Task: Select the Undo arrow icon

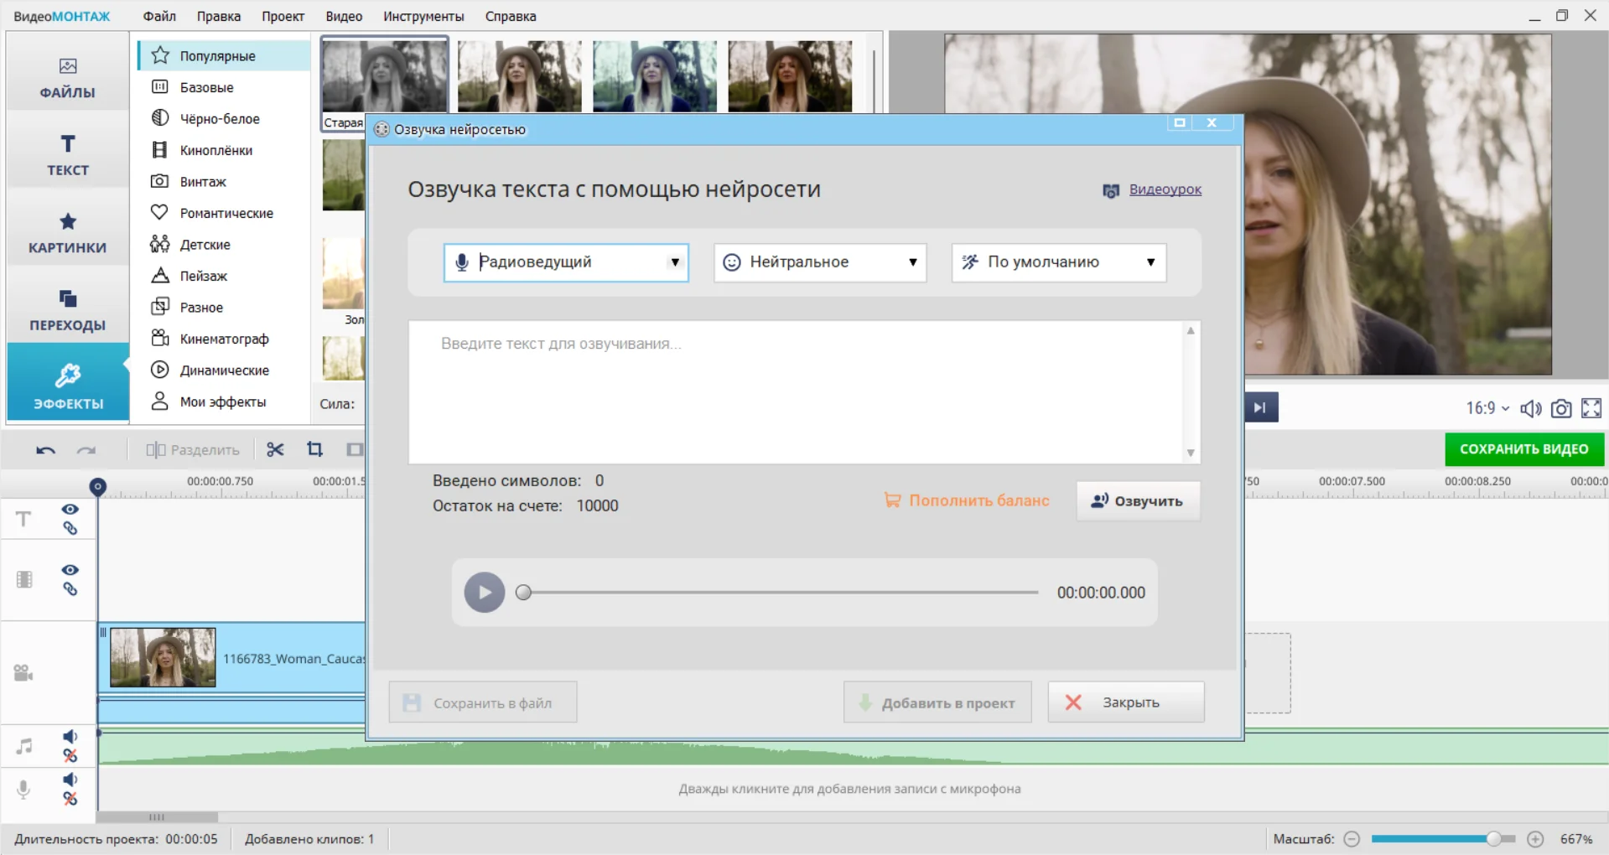Action: click(x=45, y=450)
